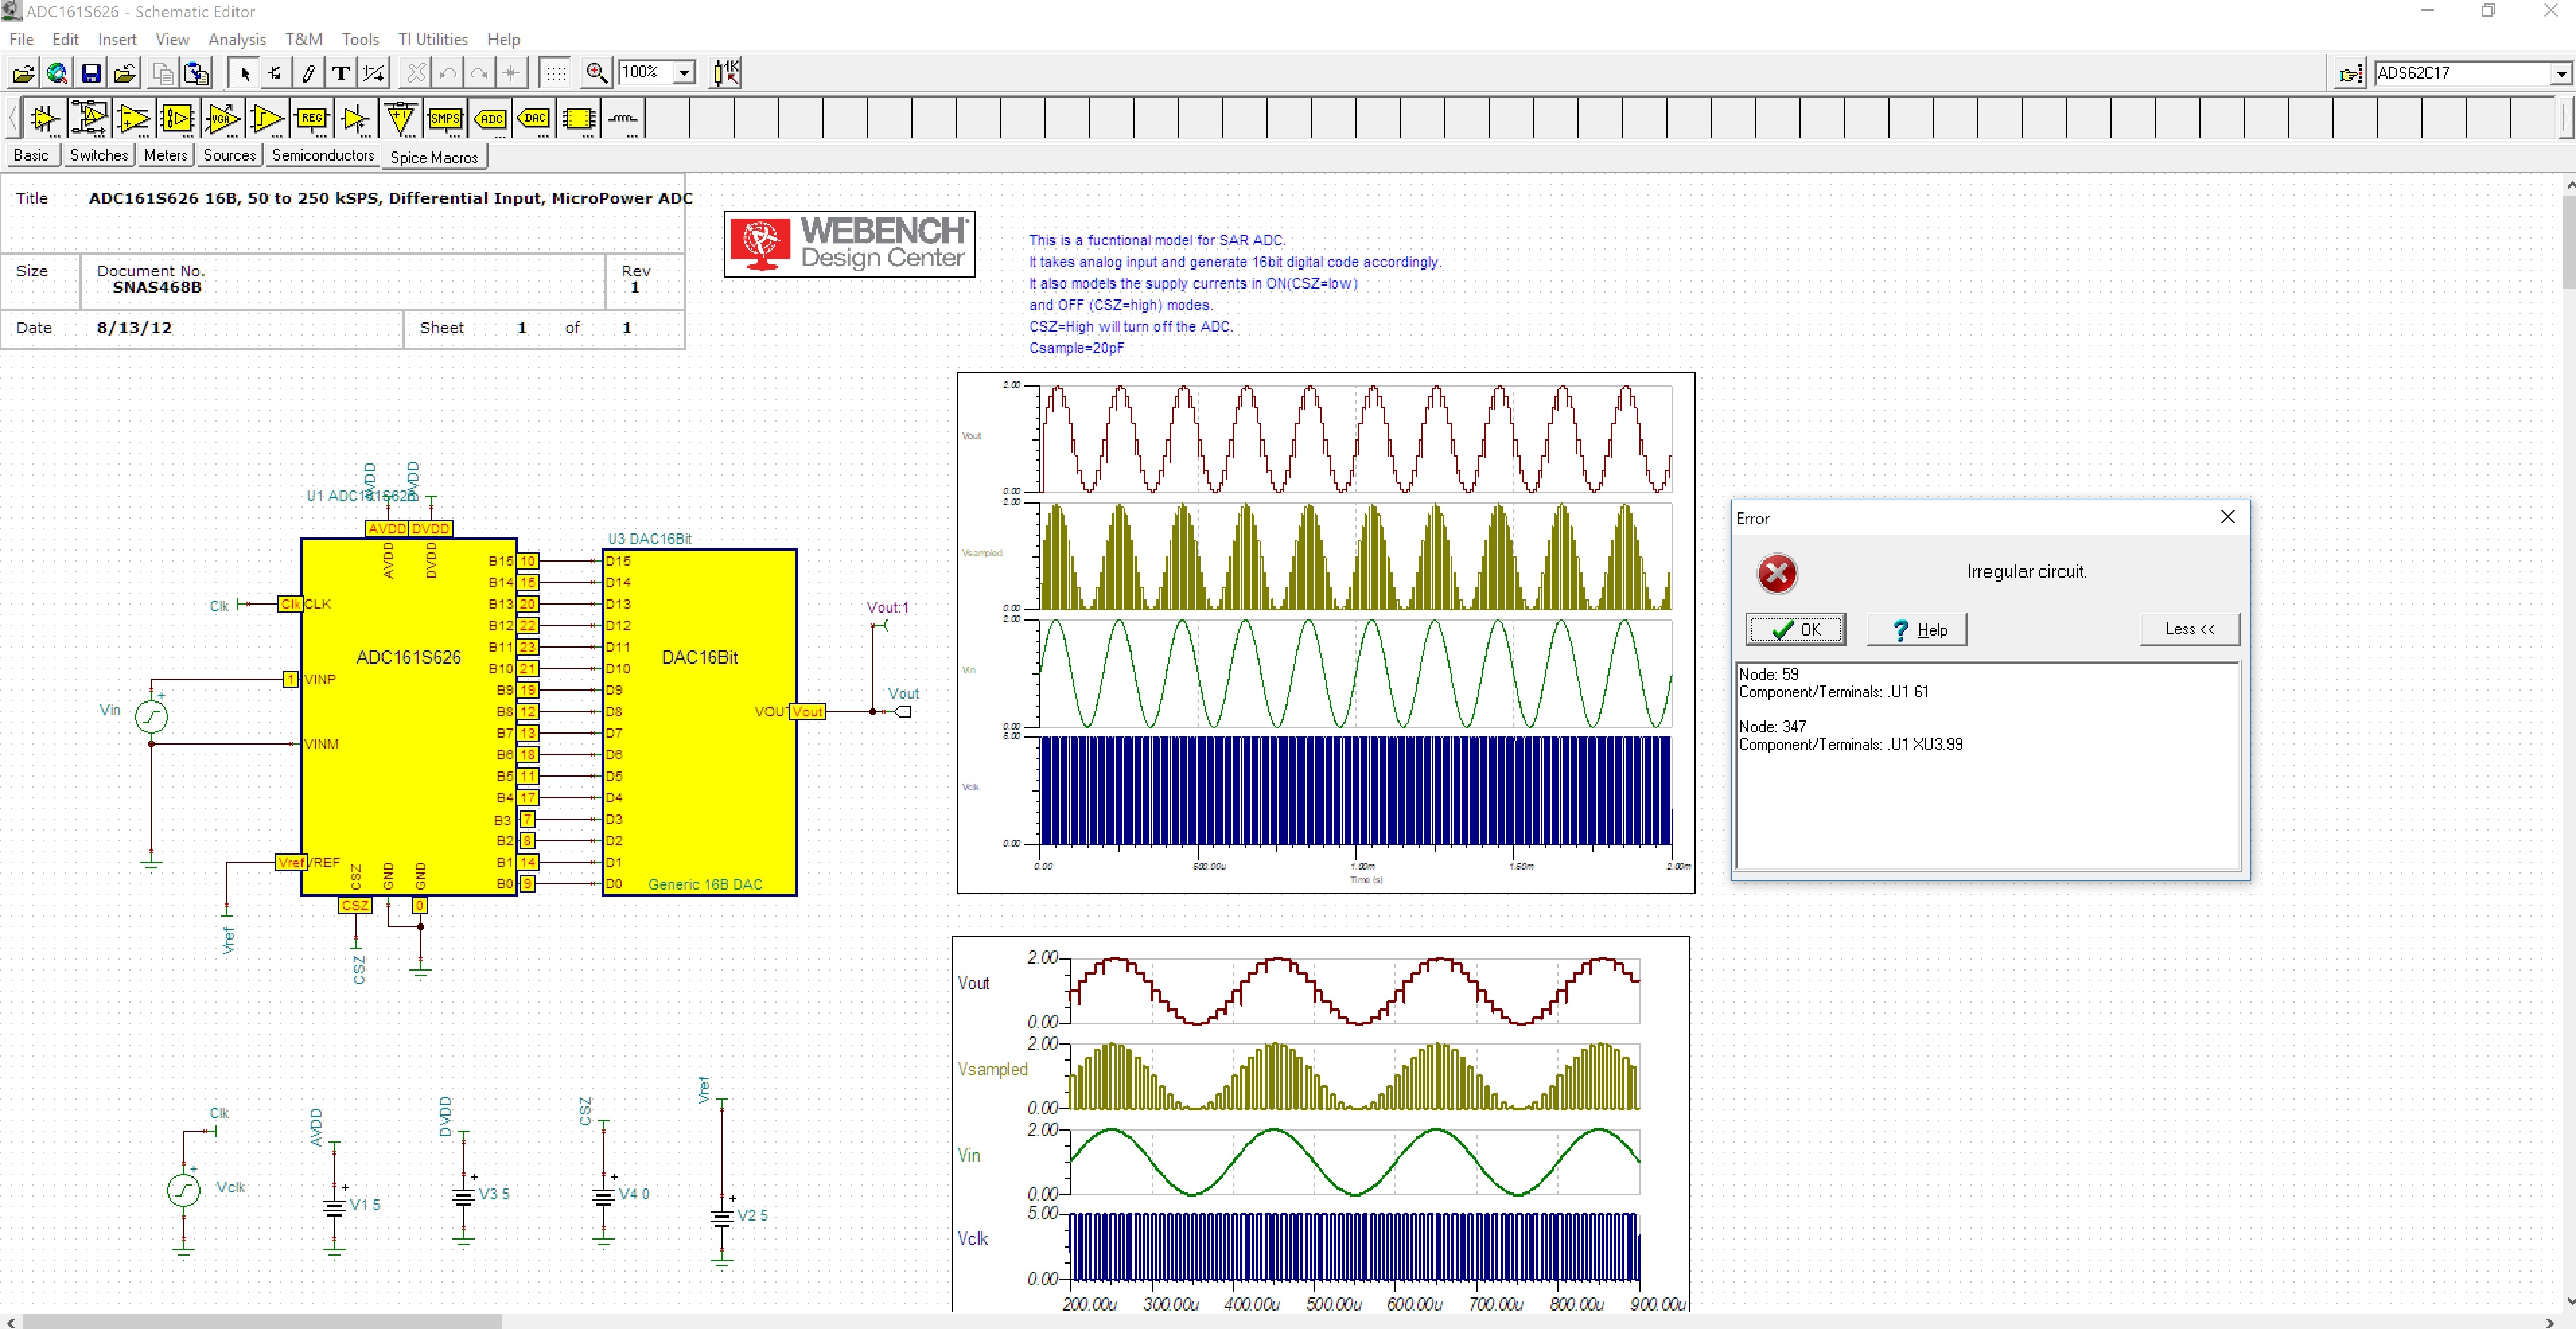
Task: Expand the 100% zoom dropdown arrow
Action: (685, 73)
